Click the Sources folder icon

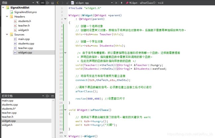(12, 34)
